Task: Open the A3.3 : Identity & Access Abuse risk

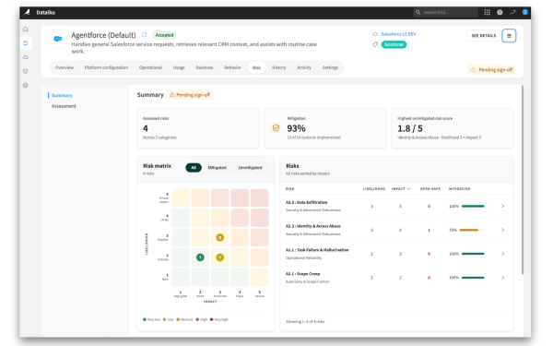Action: point(312,226)
